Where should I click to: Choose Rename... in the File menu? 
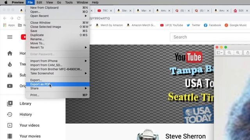[57, 39]
